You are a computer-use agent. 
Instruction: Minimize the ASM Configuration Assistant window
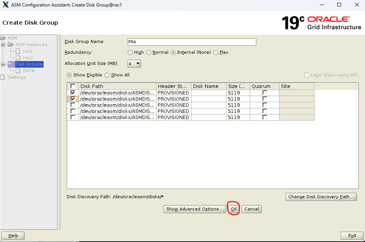pos(322,5)
